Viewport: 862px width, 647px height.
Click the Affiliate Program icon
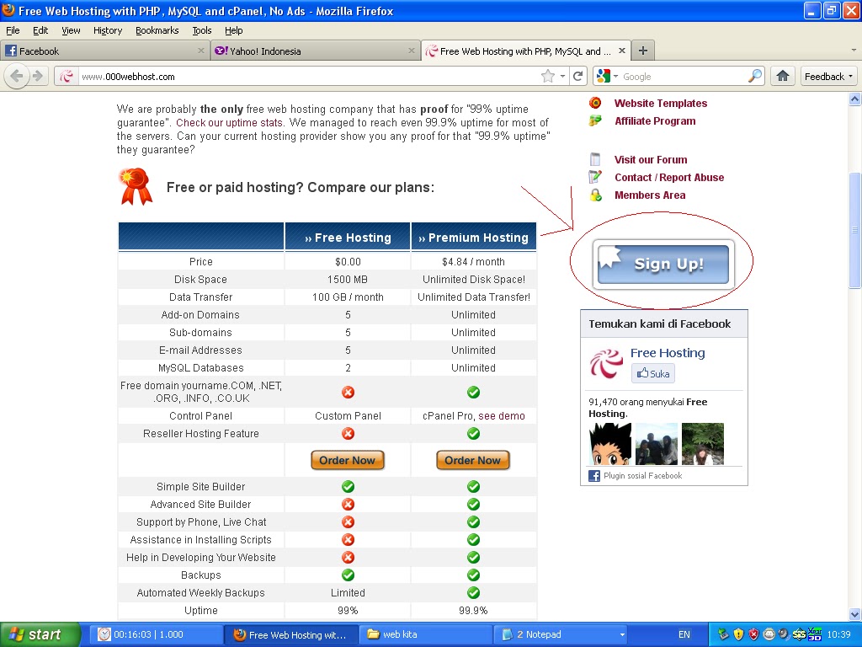[x=595, y=120]
